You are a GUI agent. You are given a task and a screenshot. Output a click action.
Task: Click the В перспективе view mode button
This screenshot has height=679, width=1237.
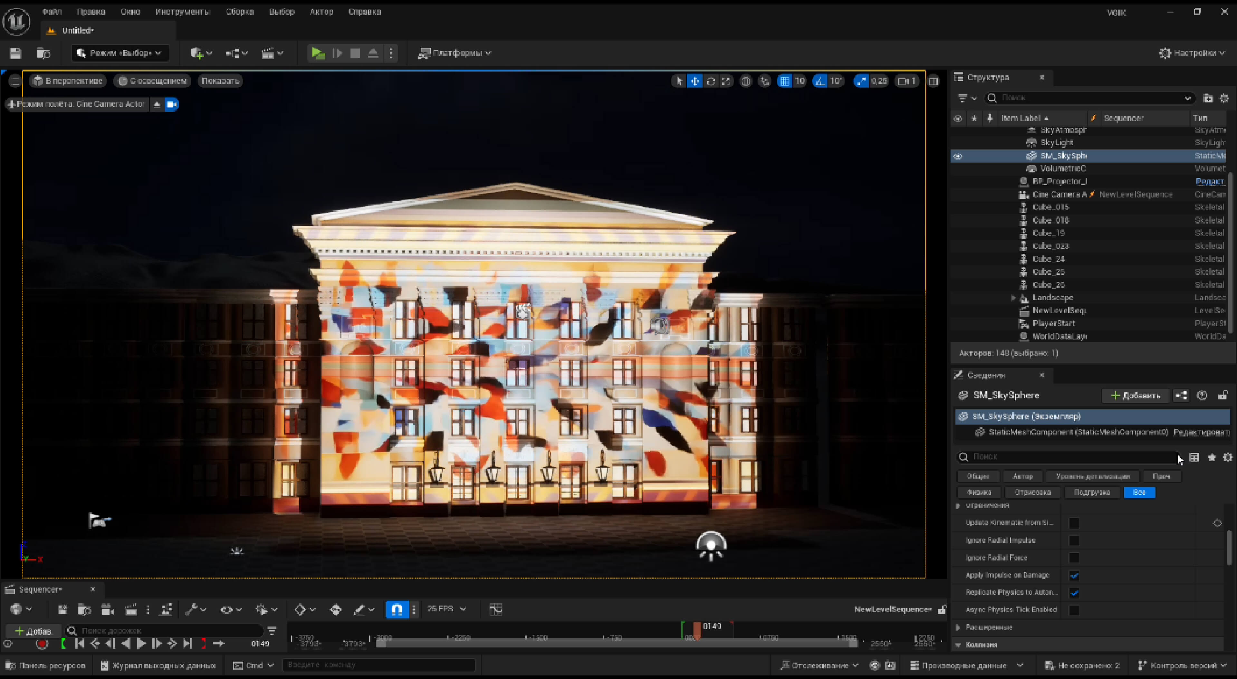pos(68,81)
